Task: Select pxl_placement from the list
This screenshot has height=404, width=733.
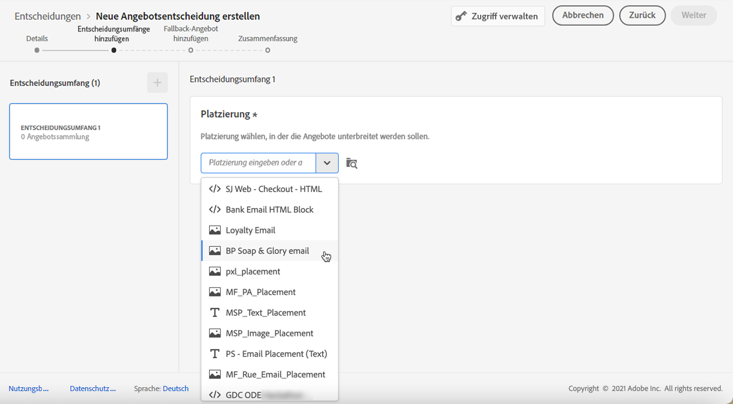Action: [x=253, y=271]
